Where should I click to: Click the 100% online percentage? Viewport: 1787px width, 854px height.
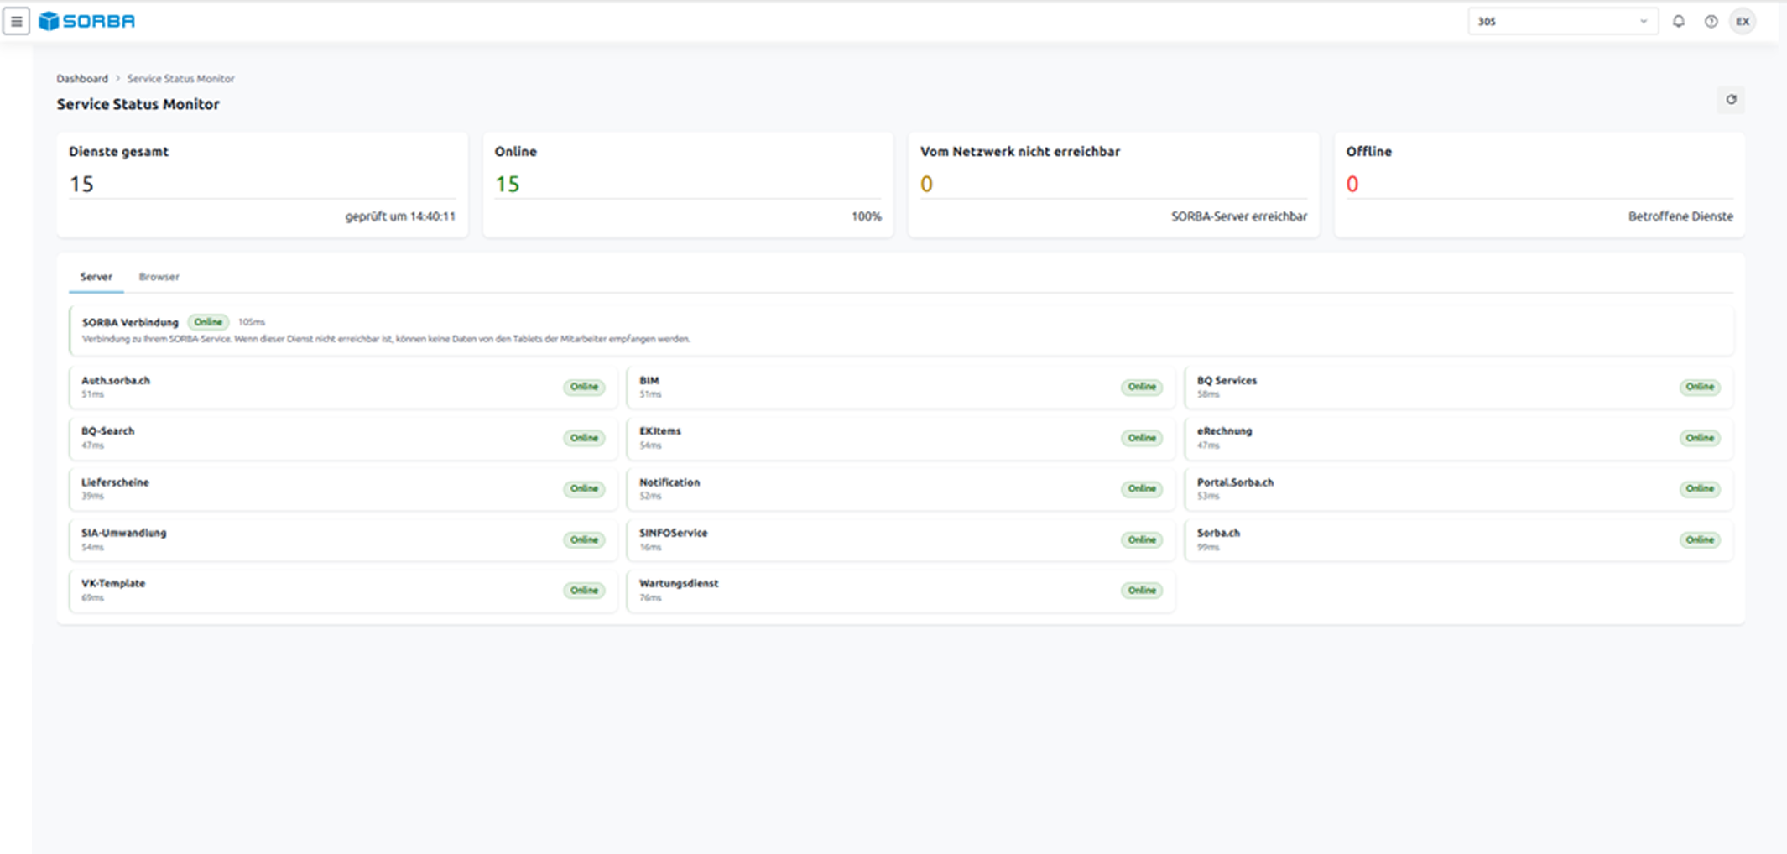tap(867, 216)
